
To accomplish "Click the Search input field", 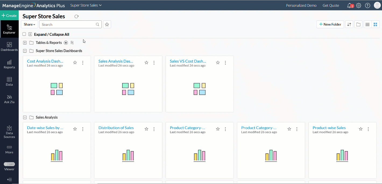I will tap(68, 24).
